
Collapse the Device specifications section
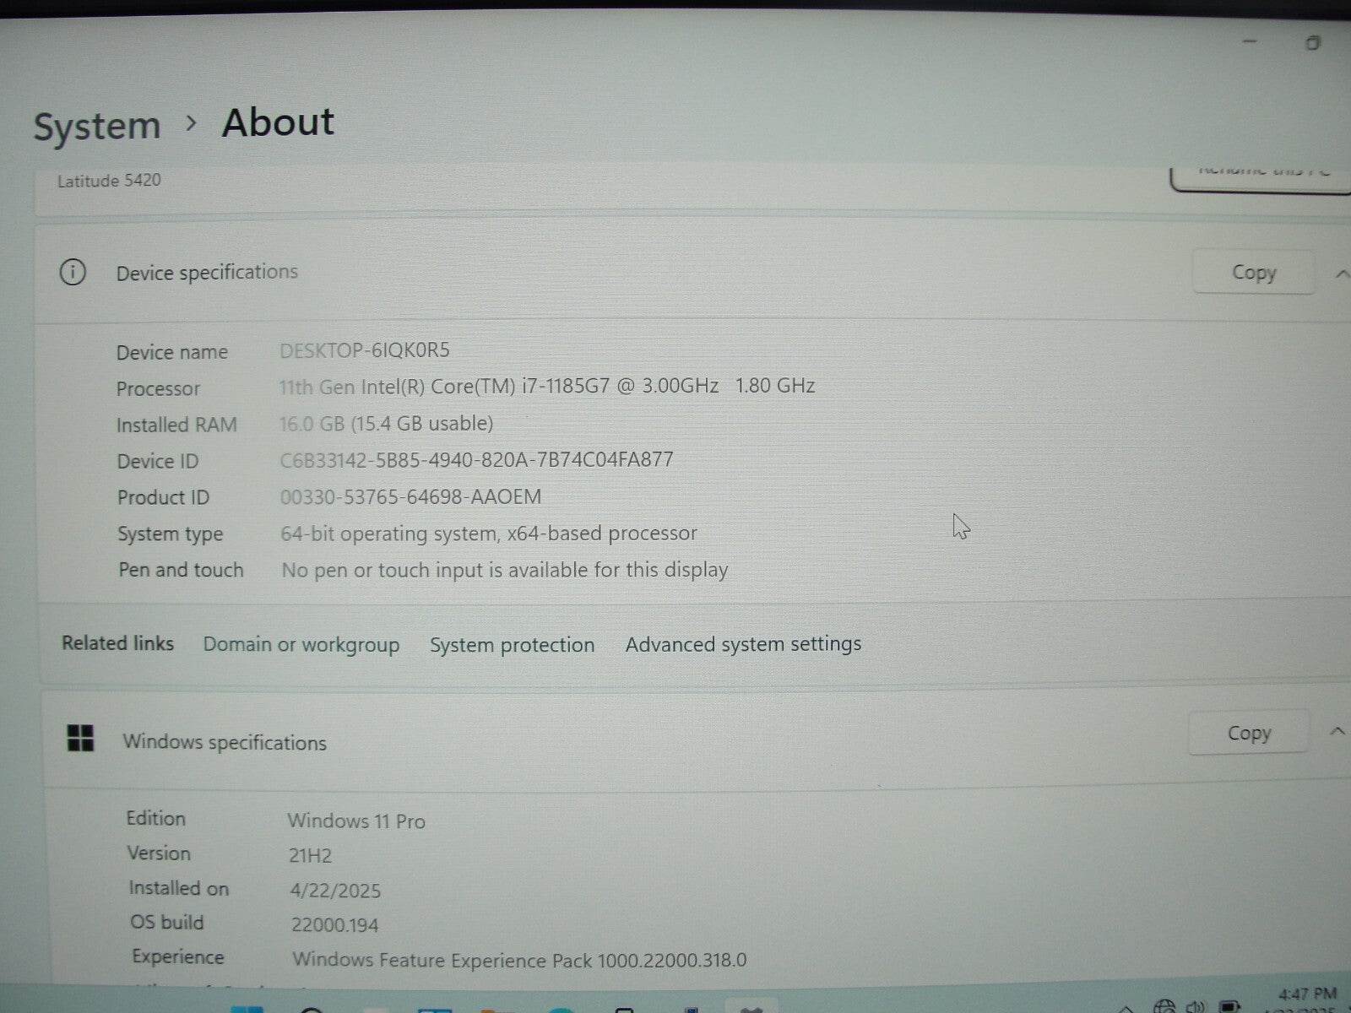pos(1343,273)
